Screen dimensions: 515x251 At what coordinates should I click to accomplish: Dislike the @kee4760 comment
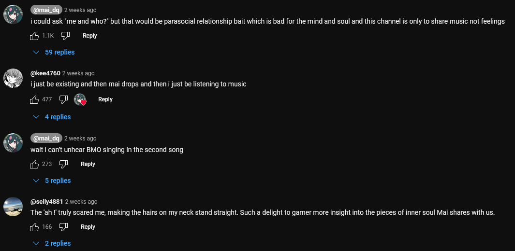coord(63,99)
